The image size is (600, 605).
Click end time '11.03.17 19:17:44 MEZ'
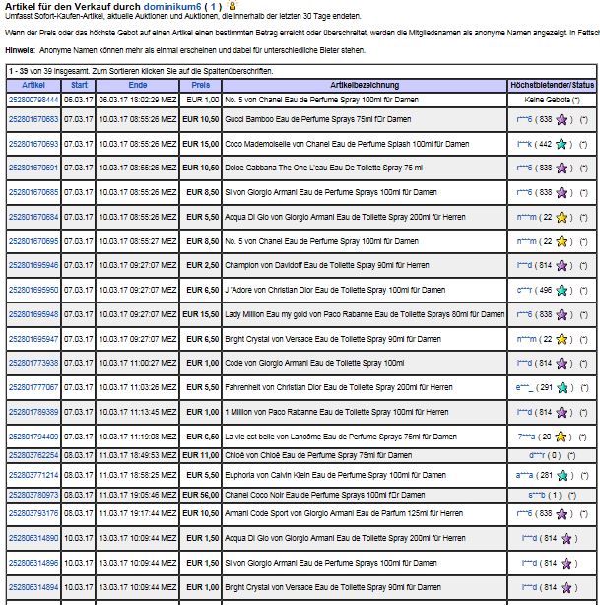click(138, 513)
